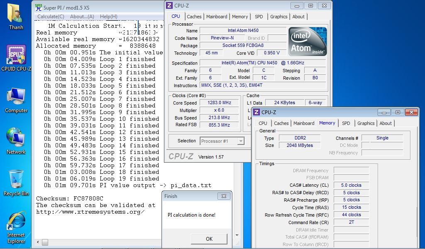The height and width of the screenshot is (249, 425).
Task: Click the Code Name field Pineview-N
Action: coord(222,38)
